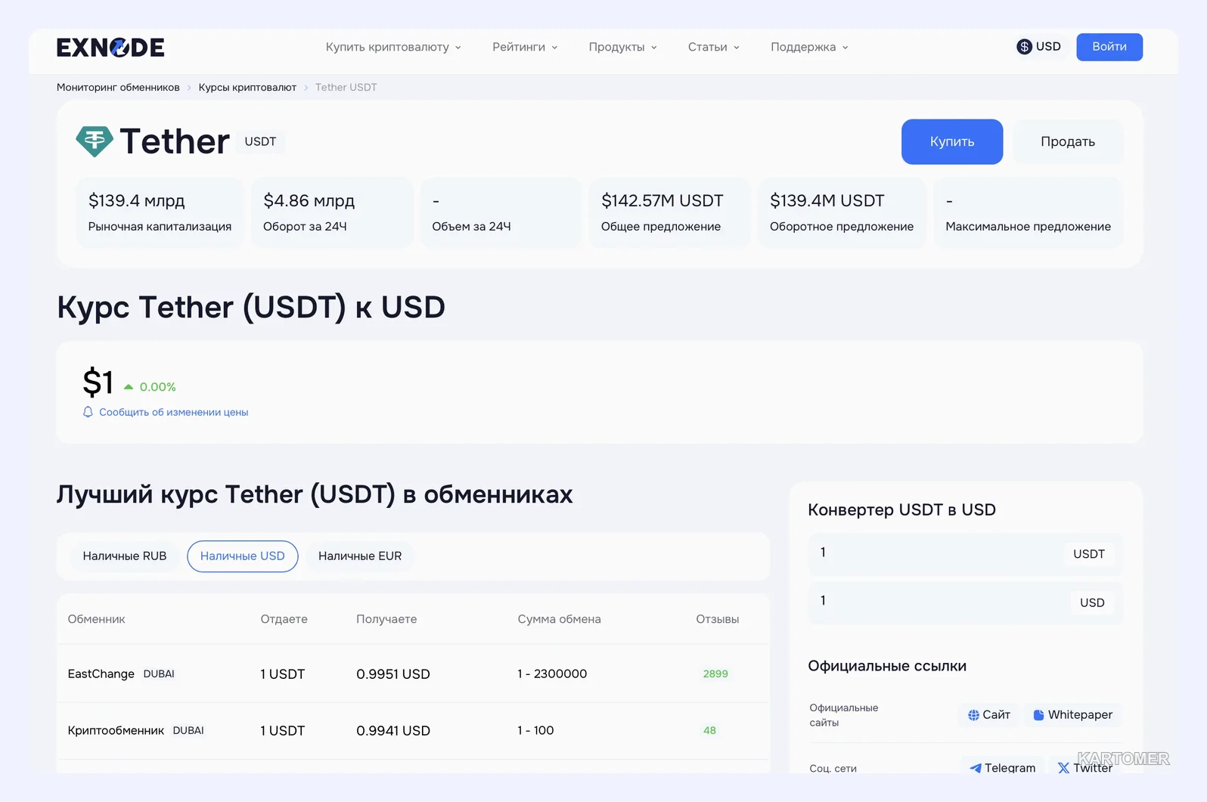Expand the Статьи menu

click(714, 47)
